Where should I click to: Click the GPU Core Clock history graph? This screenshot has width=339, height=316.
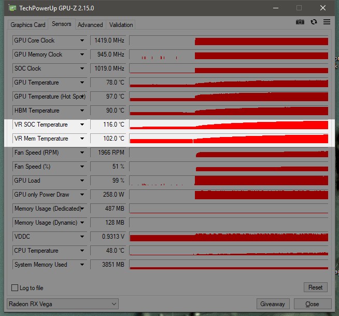[229, 40]
